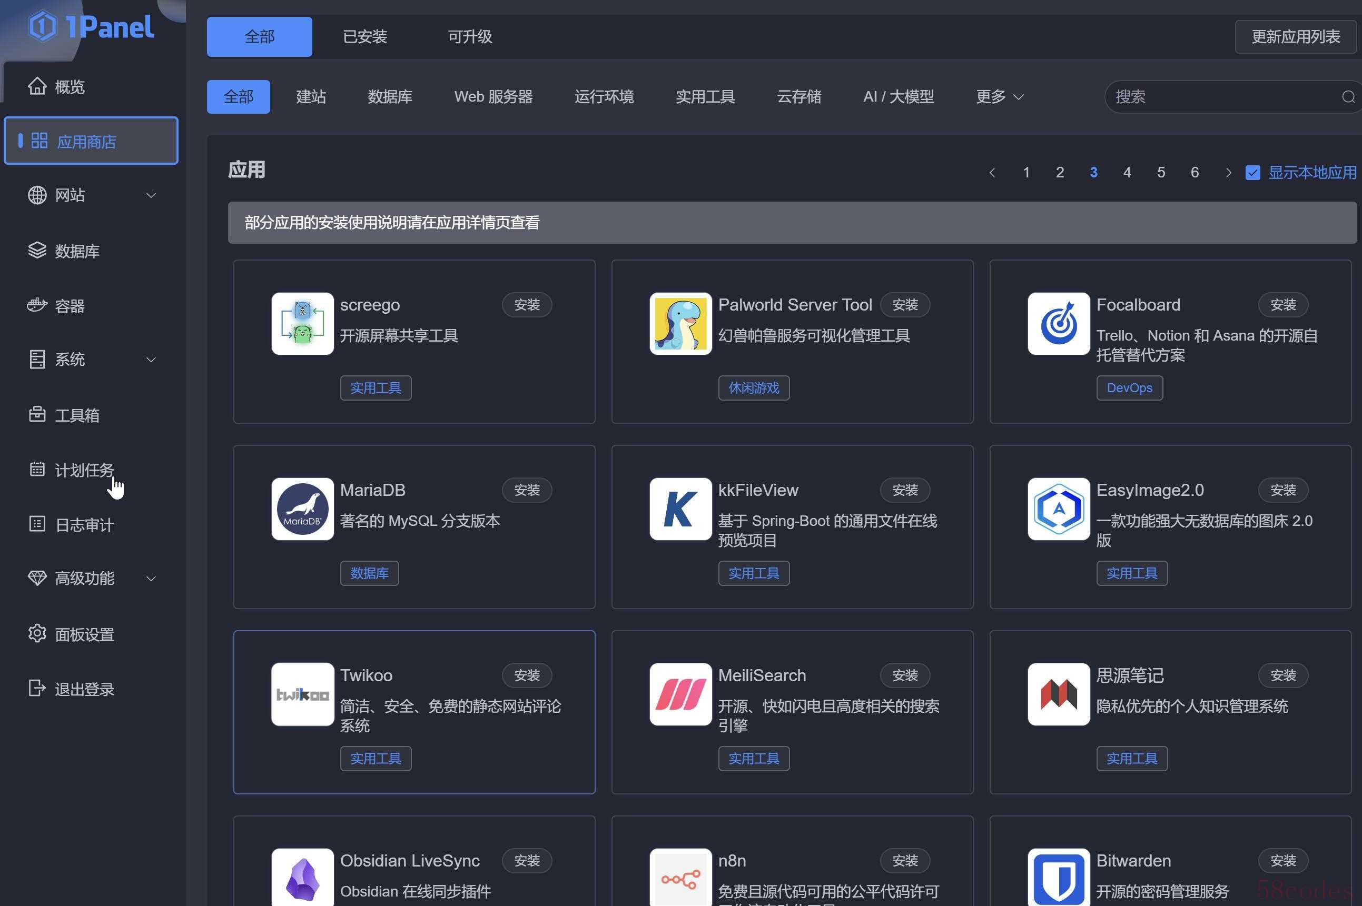Install the screego app
The height and width of the screenshot is (906, 1362).
[527, 304]
